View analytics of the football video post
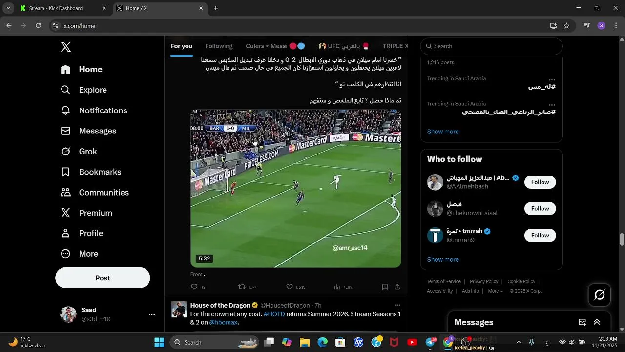Viewport: 625px width, 352px height. (343, 287)
